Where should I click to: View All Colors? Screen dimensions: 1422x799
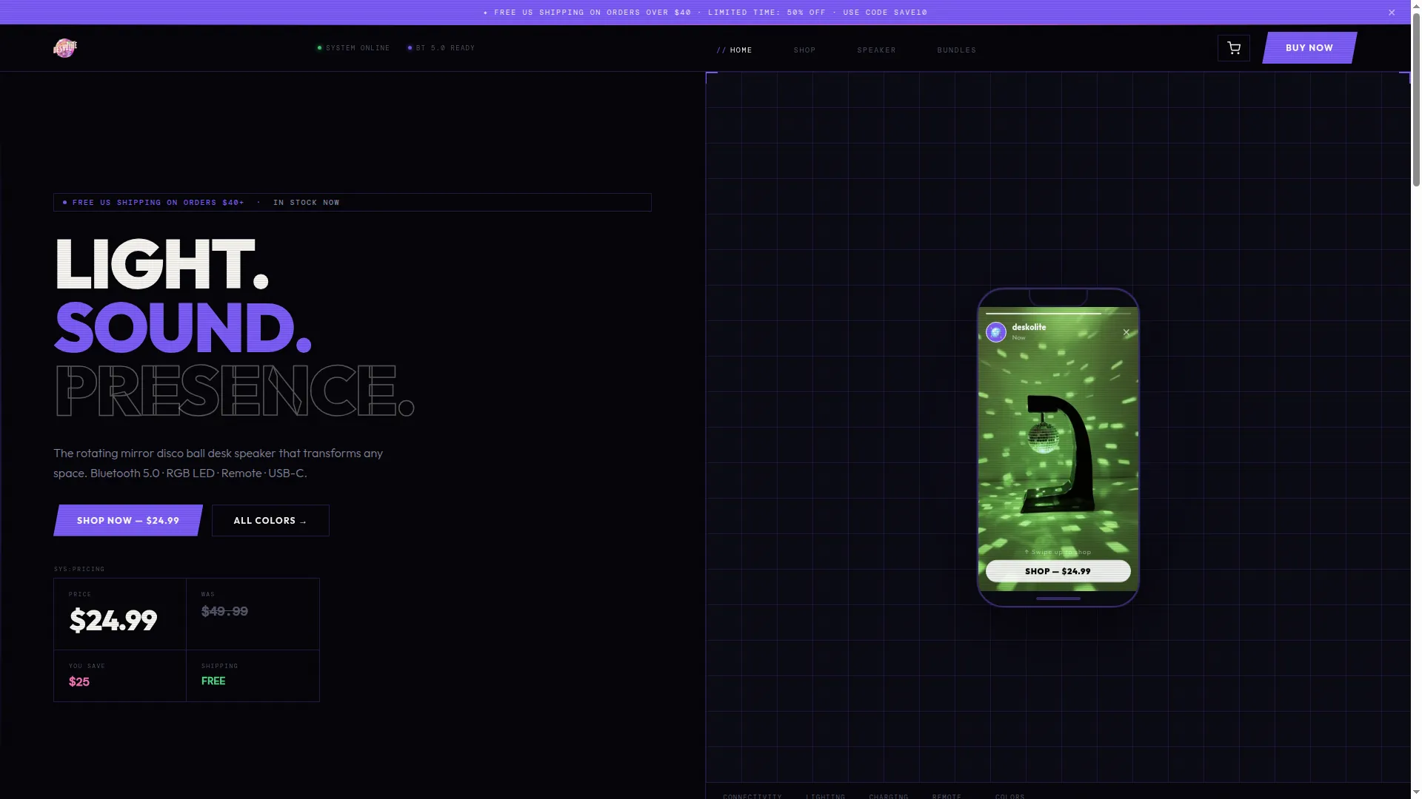click(270, 521)
